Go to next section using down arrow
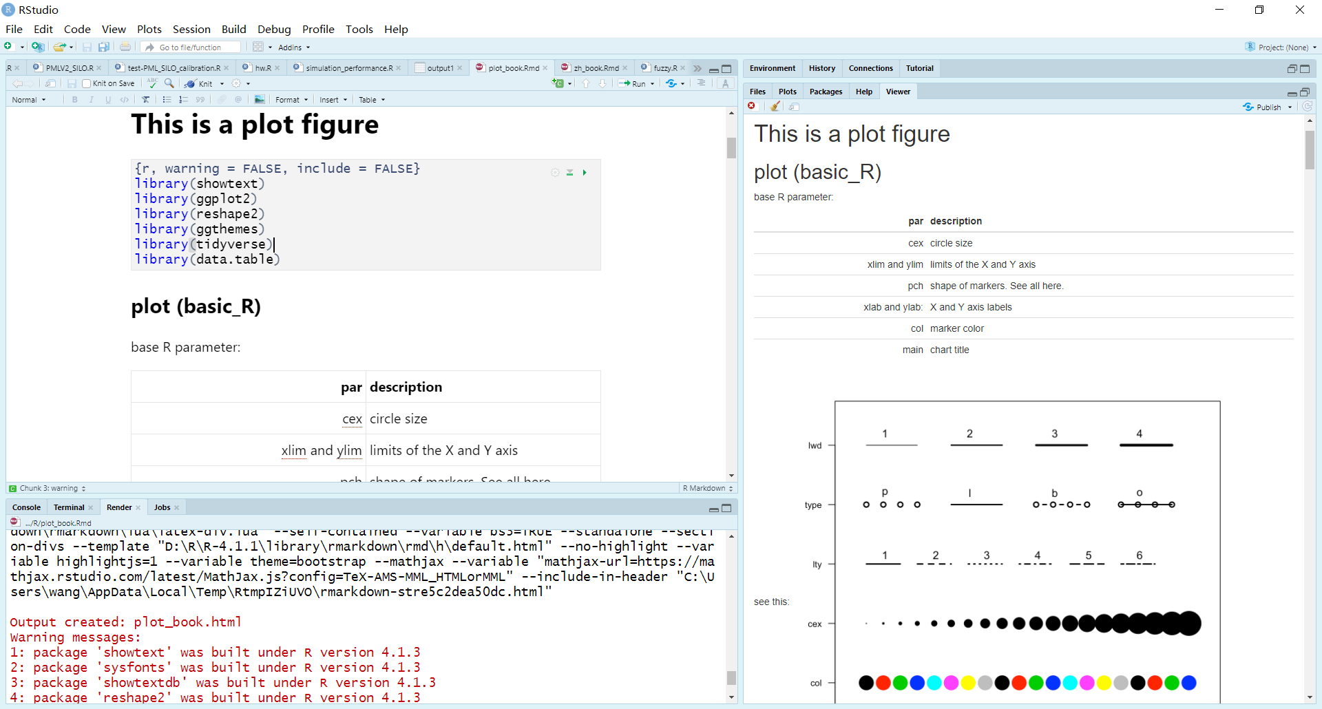Viewport: 1322px width, 709px height. (x=602, y=83)
